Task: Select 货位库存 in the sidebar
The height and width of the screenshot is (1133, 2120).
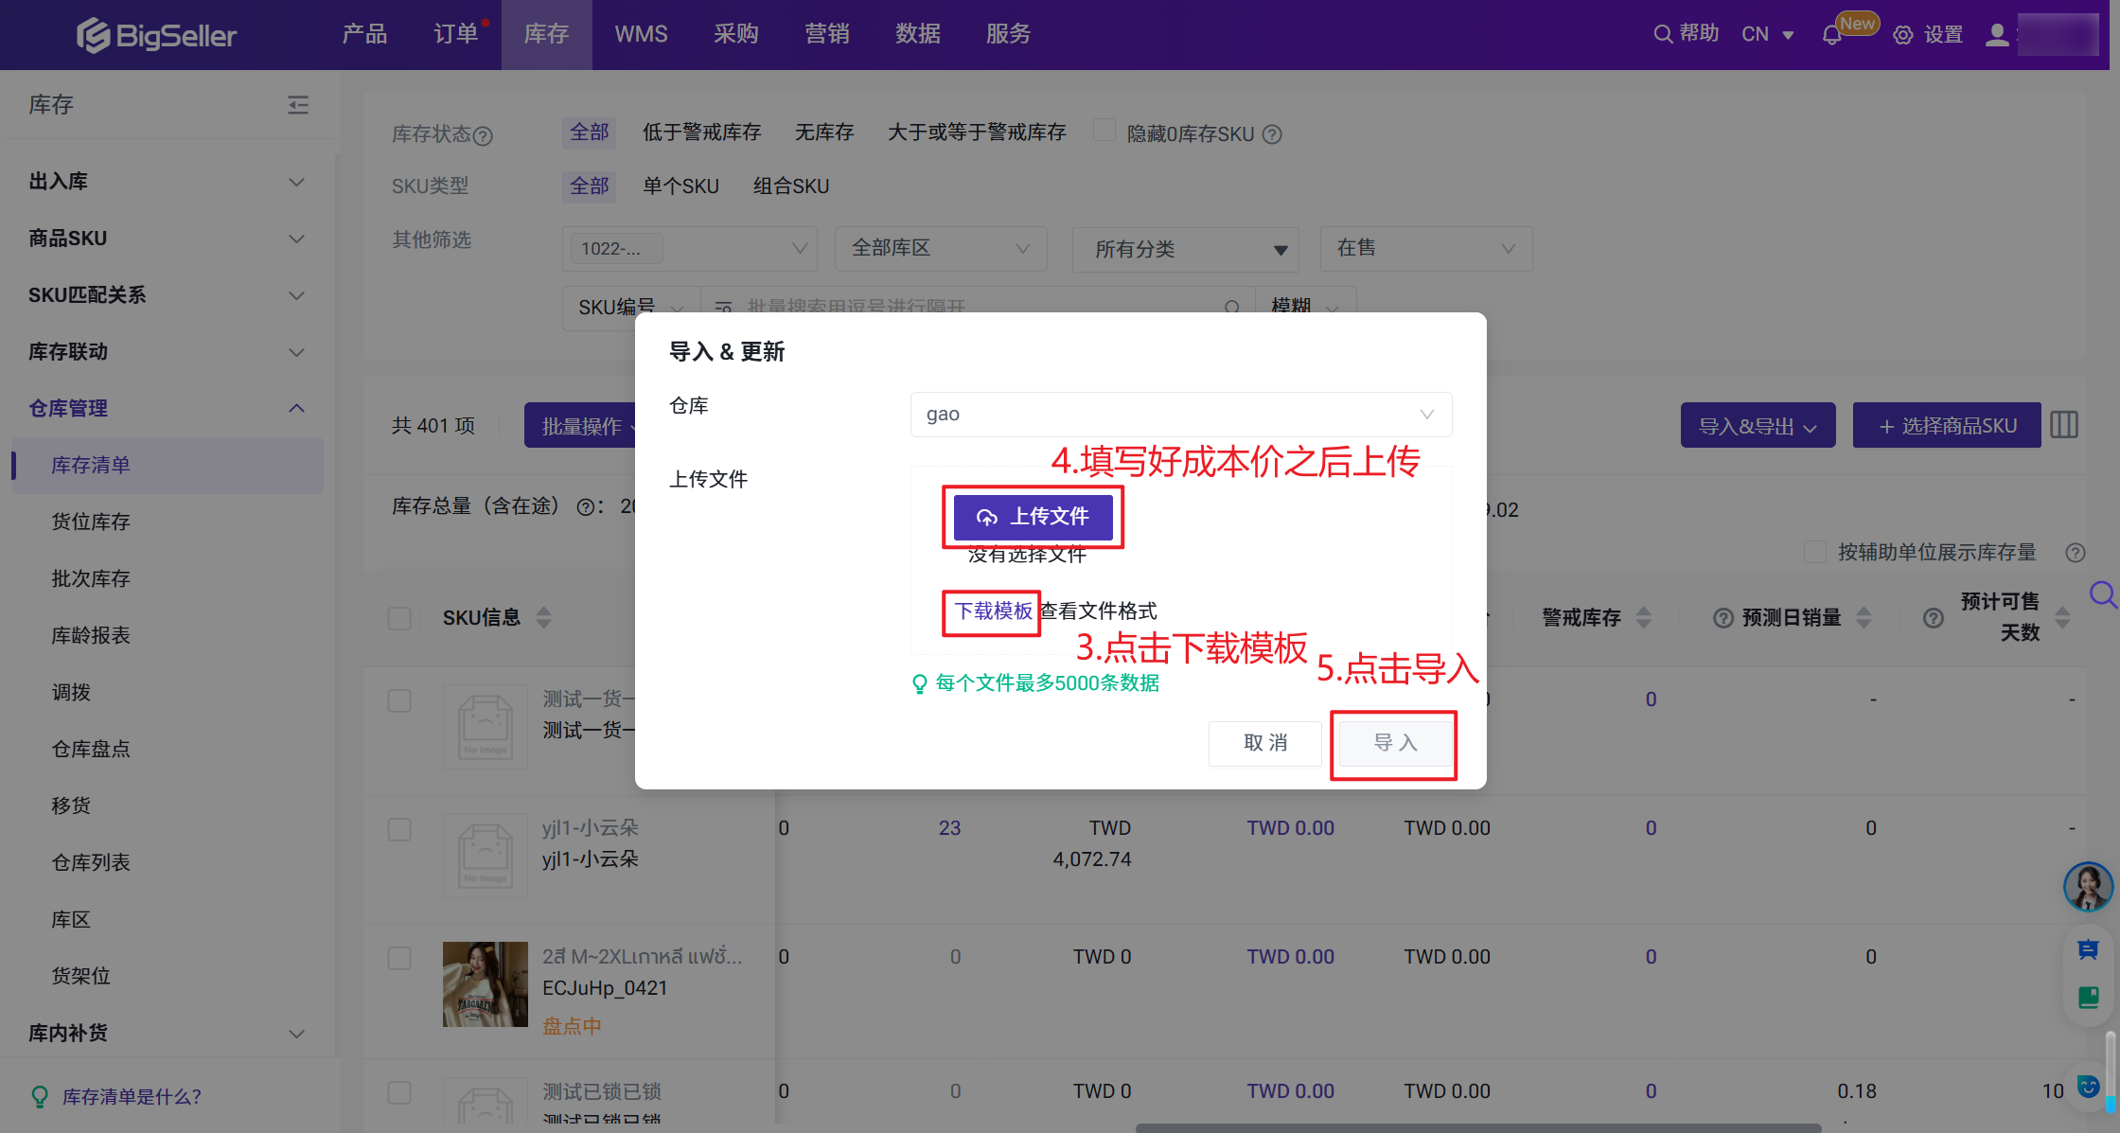Action: coord(91,522)
